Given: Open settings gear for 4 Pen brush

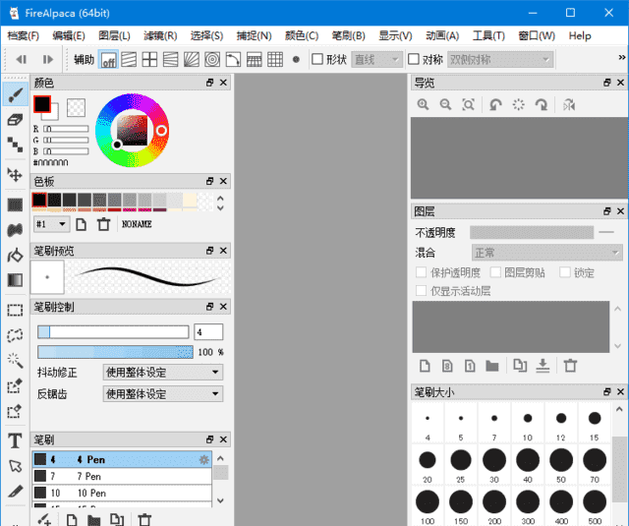Looking at the screenshot, I should click(x=204, y=459).
